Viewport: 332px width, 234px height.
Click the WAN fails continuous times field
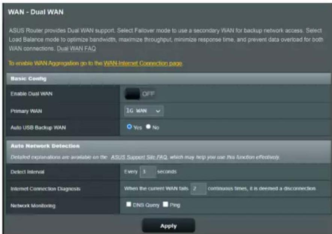(x=198, y=189)
